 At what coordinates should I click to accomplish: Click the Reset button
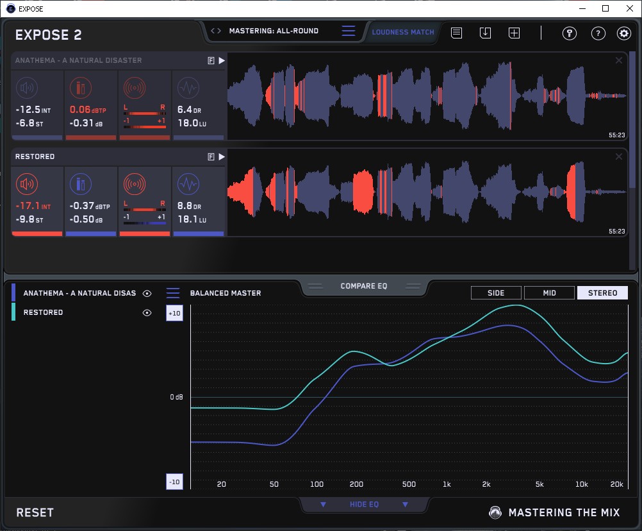point(35,512)
